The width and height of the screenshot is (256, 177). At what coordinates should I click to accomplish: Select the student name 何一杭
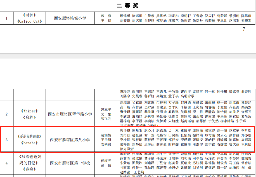[210, 92]
